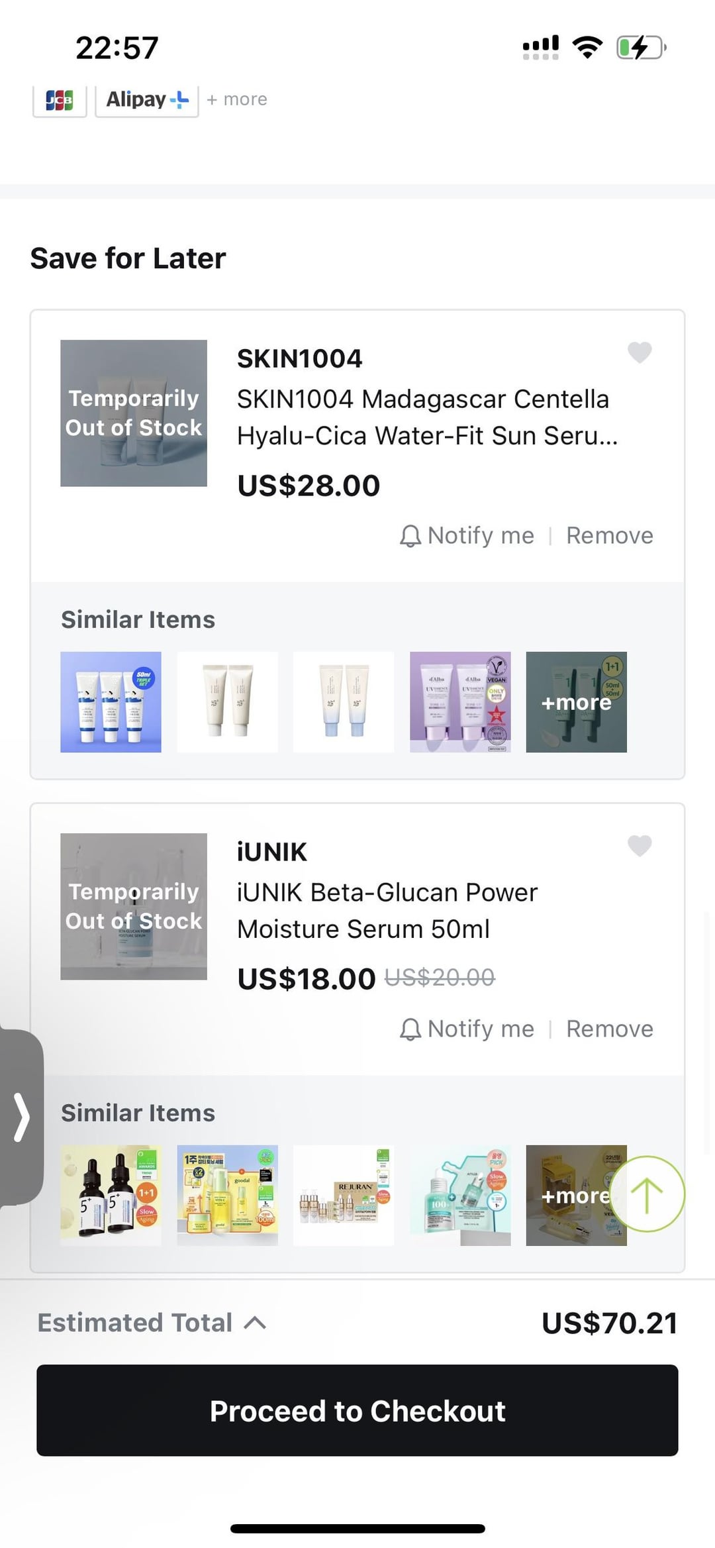The width and height of the screenshot is (715, 1548).
Task: Remove the SKIN1004 item from saved
Action: (609, 536)
